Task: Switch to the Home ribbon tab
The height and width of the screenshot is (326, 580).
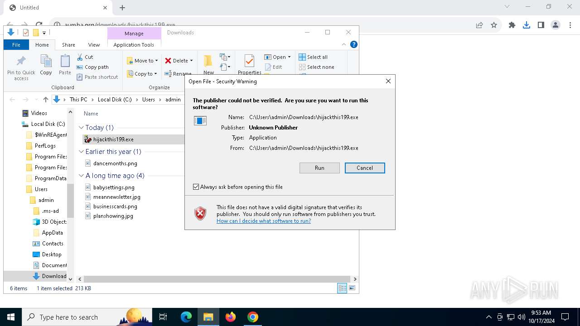Action: pos(42,45)
